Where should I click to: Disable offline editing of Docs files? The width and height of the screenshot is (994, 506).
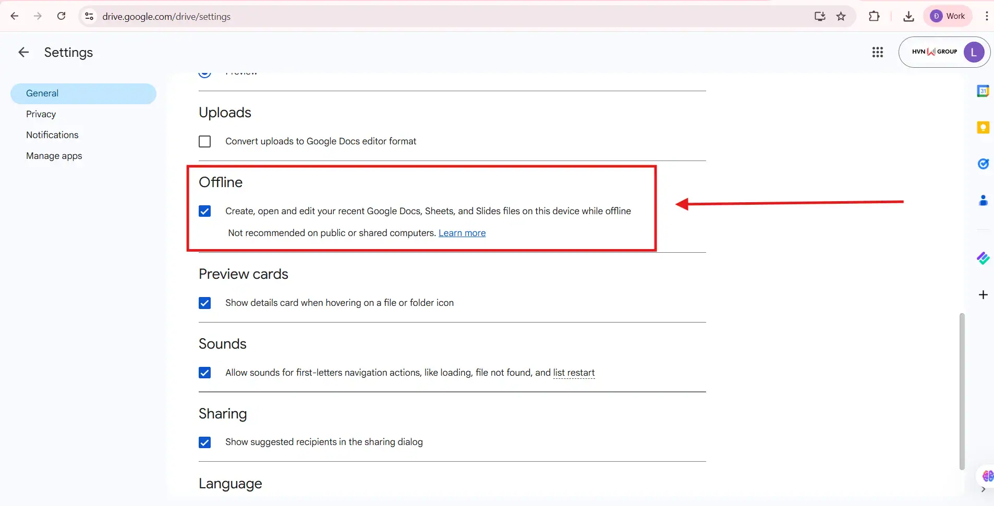[x=204, y=211]
